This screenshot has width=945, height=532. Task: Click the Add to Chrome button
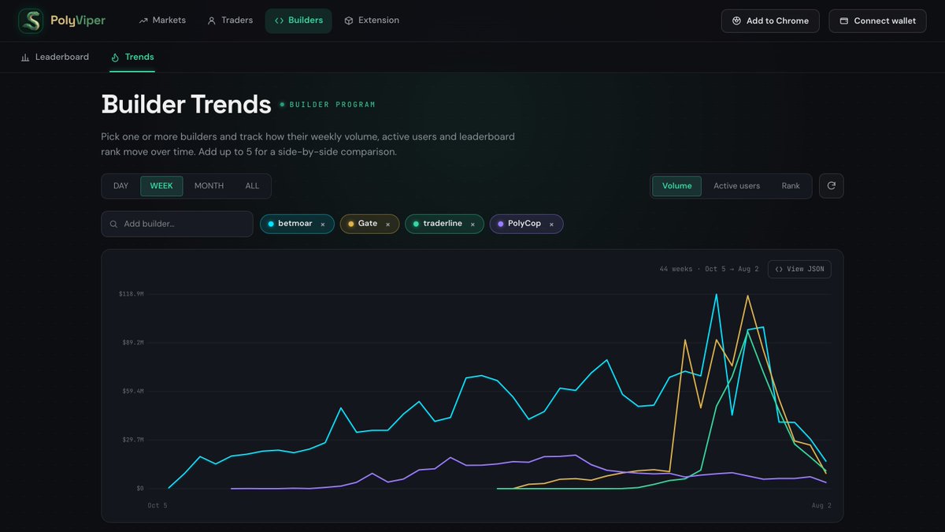pos(770,20)
